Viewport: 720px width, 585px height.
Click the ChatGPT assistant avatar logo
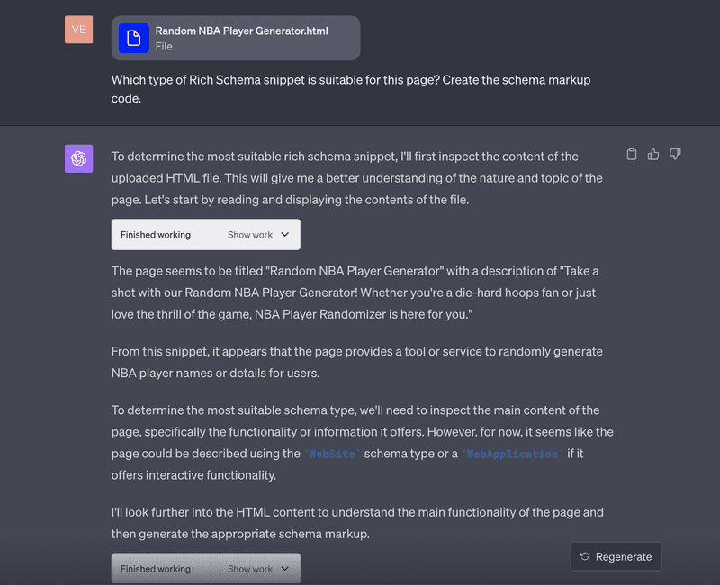tap(78, 159)
